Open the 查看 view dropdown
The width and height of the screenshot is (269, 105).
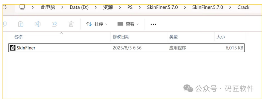128,24
